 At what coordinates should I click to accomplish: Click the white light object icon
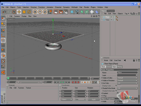[92, 12]
